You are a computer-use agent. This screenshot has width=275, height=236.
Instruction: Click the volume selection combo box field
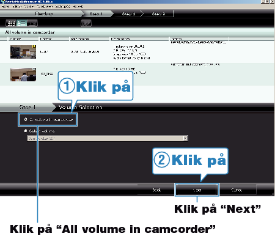(108, 138)
